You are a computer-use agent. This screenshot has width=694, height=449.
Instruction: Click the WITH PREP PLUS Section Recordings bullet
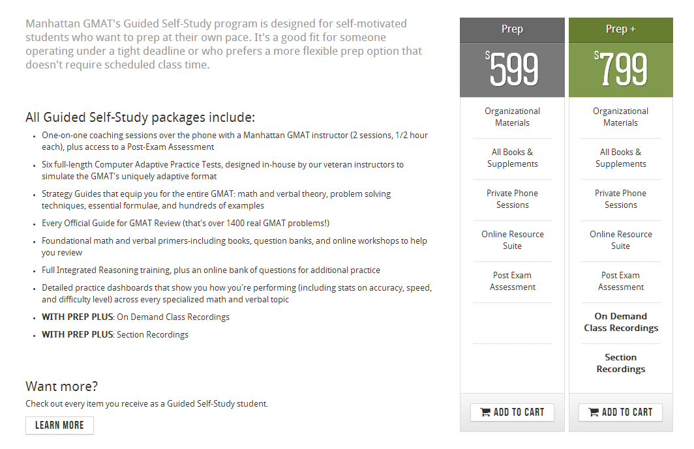point(115,335)
